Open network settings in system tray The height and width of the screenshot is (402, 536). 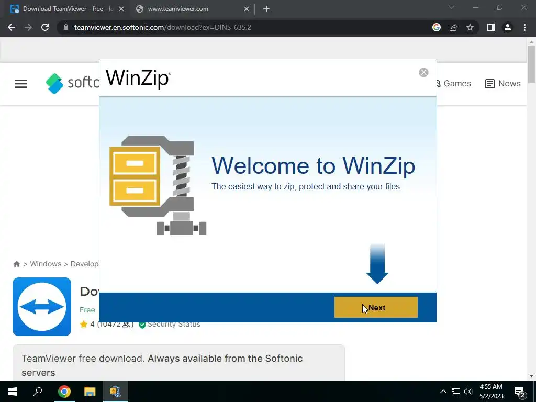(456, 392)
